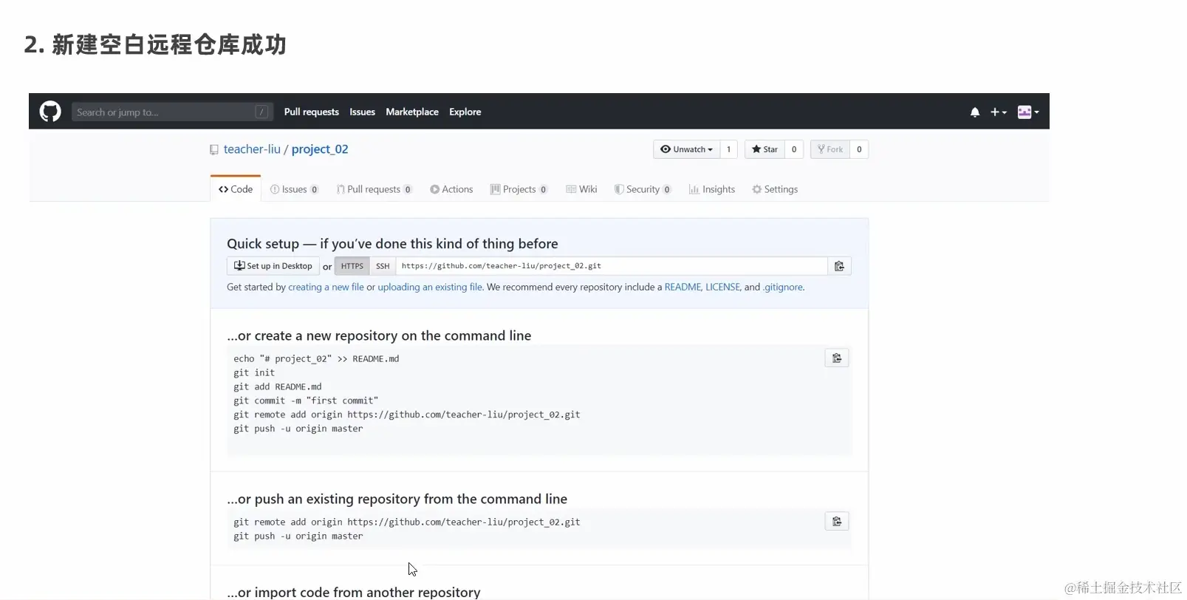The width and height of the screenshot is (1187, 600).
Task: Star the project_02 repository
Action: point(764,149)
